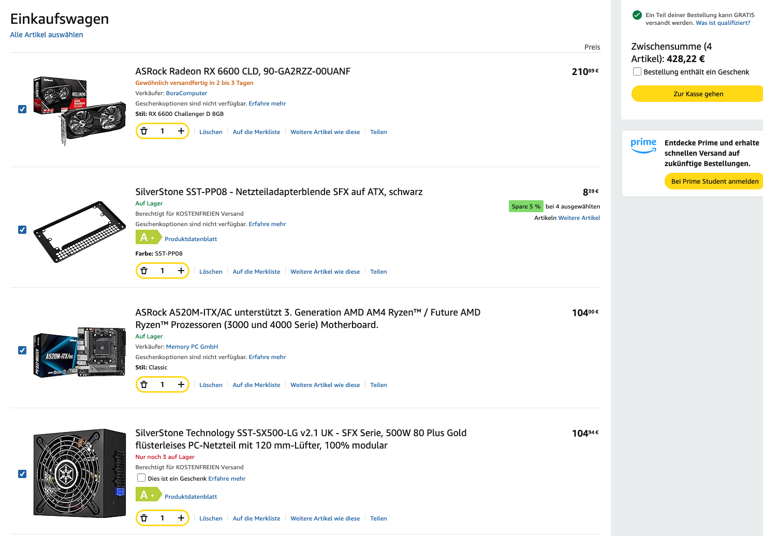Uncheck the ASRock Radeon RX 6600 item
This screenshot has height=536, width=763.
[x=22, y=109]
